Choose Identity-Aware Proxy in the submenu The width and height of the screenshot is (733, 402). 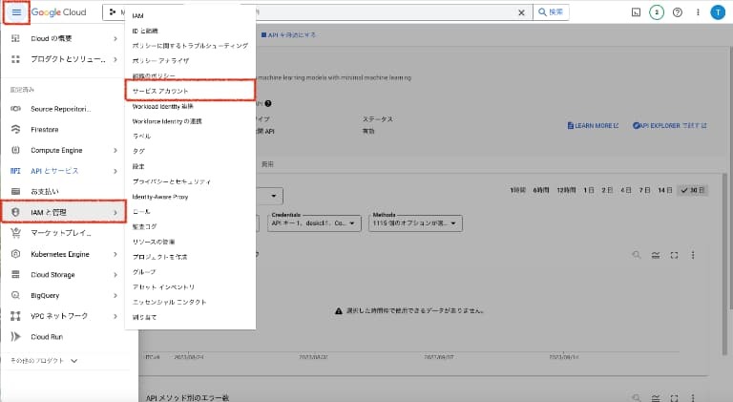[167, 196]
